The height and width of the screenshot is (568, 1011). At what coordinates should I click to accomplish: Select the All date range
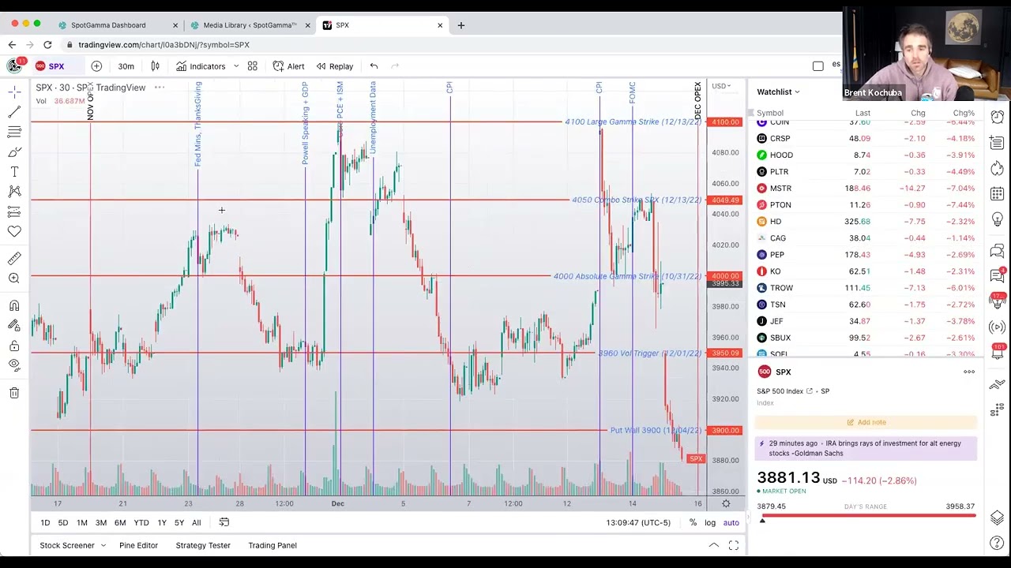coord(196,523)
